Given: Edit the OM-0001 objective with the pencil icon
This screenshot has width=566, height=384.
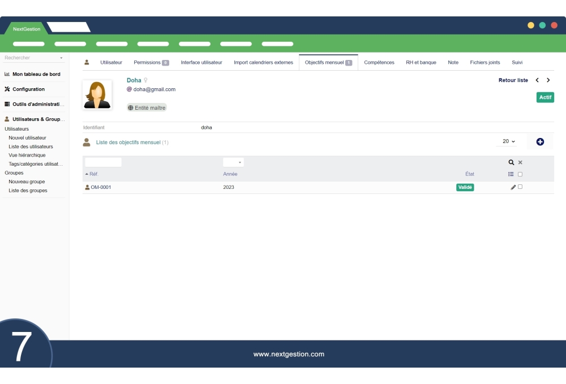Looking at the screenshot, I should point(513,187).
